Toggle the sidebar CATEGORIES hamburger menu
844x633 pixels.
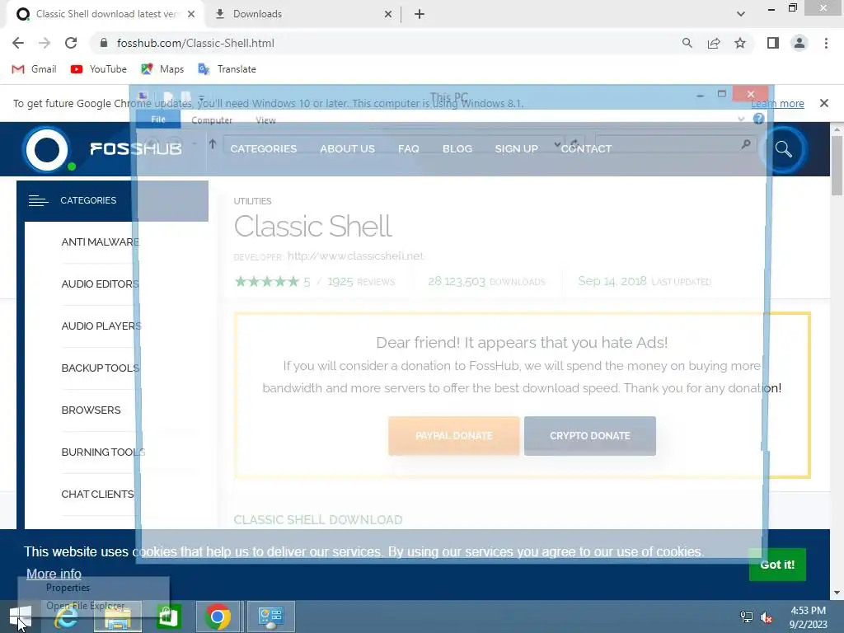tap(38, 200)
